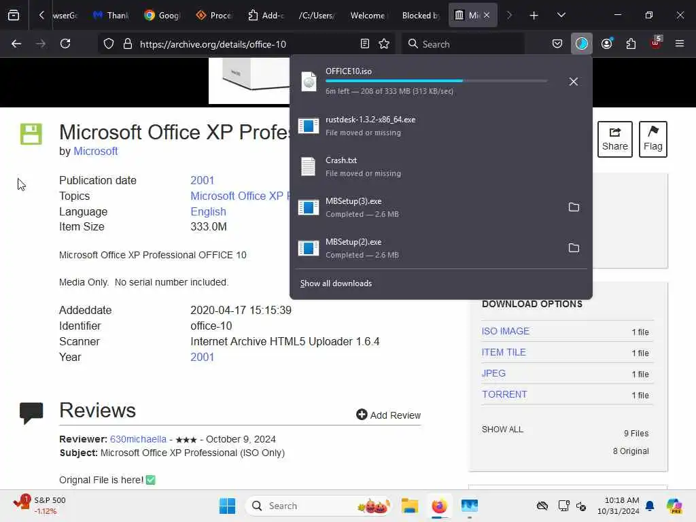696x522 pixels.
Task: Open the Extensions puzzle-piece icon
Action: pyautogui.click(x=631, y=44)
